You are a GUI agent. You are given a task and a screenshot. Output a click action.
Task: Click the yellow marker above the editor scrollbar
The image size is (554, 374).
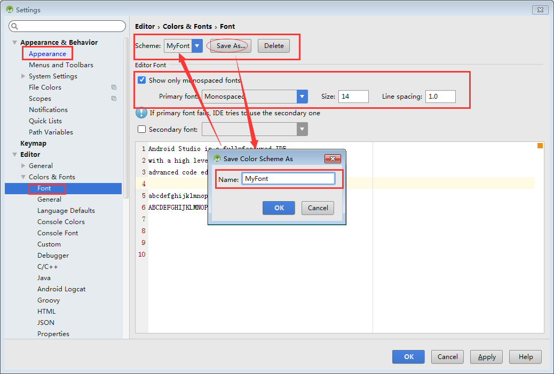540,145
